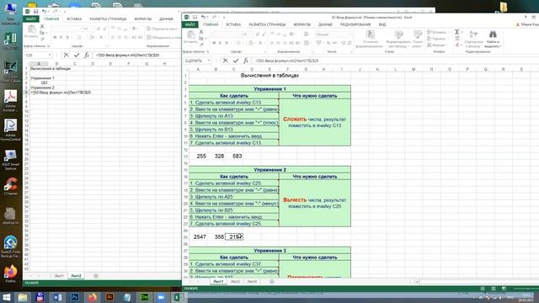Click Format as Table icon in front Excel
The width and height of the screenshot is (539, 303).
(398, 35)
